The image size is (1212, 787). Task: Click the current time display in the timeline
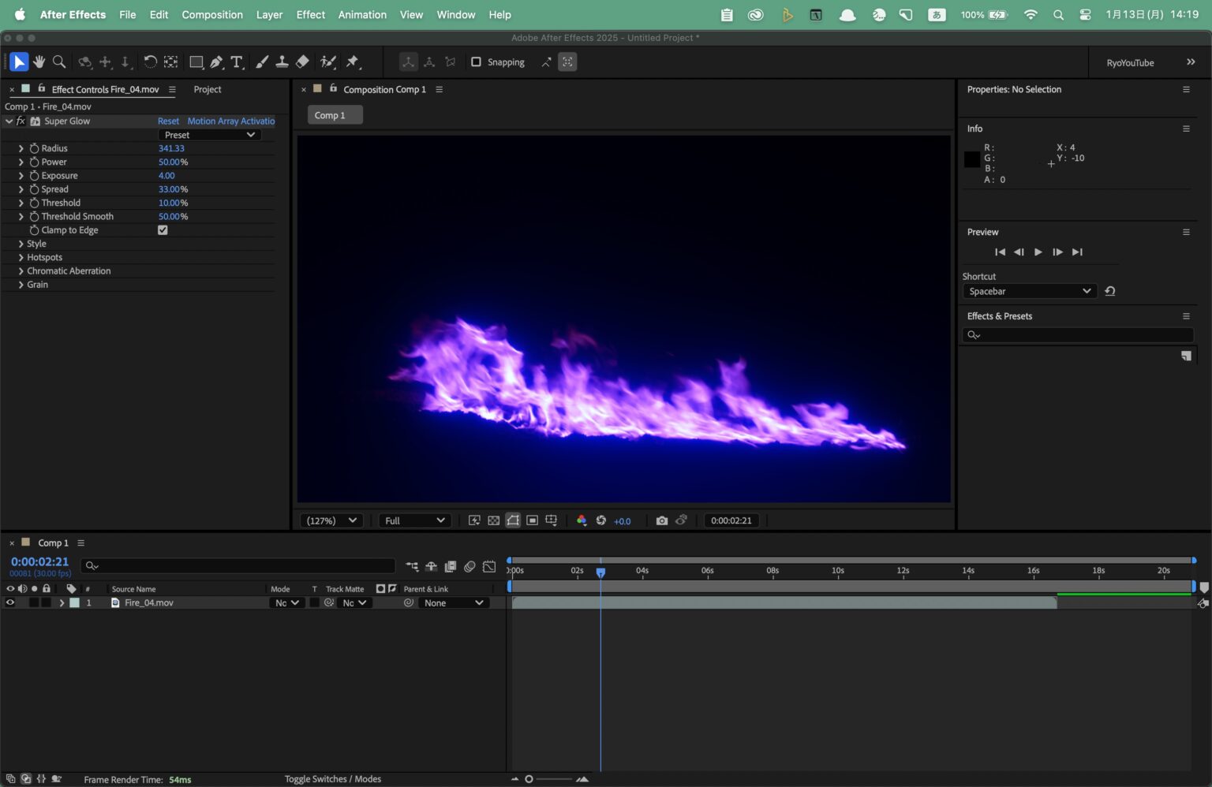(40, 561)
